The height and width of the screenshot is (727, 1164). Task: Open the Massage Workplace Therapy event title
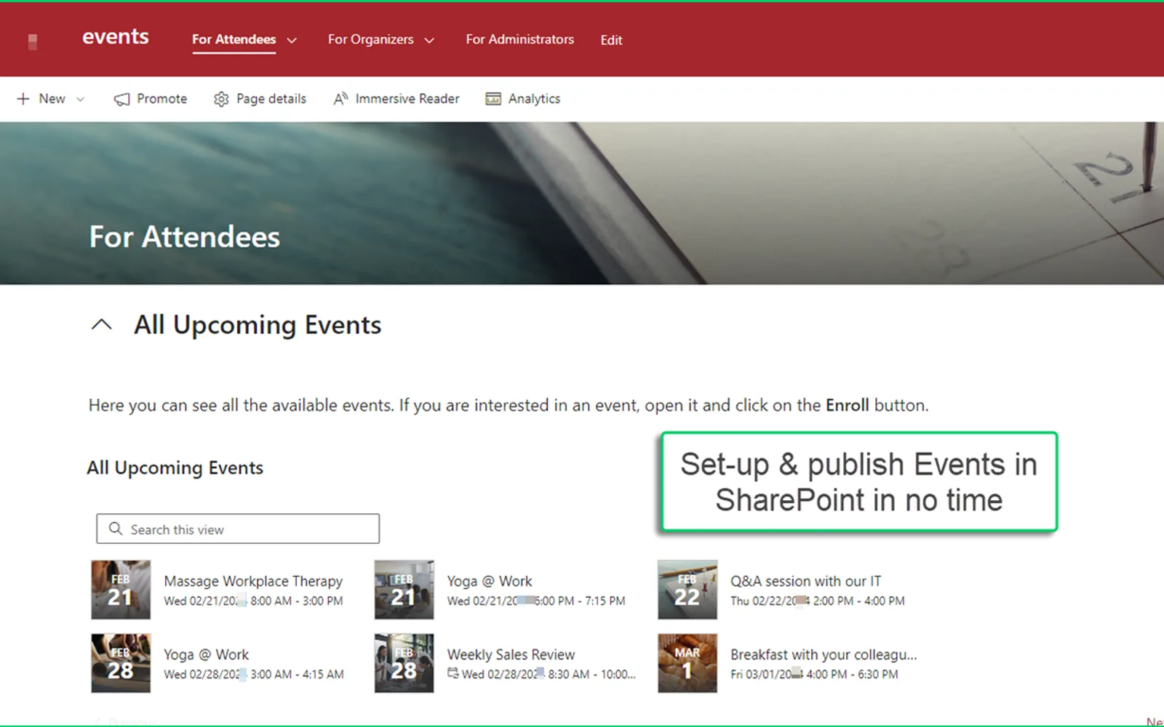pos(253,581)
